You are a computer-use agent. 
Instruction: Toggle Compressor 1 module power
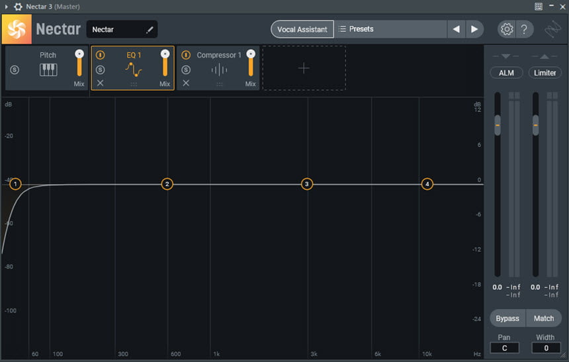click(186, 55)
